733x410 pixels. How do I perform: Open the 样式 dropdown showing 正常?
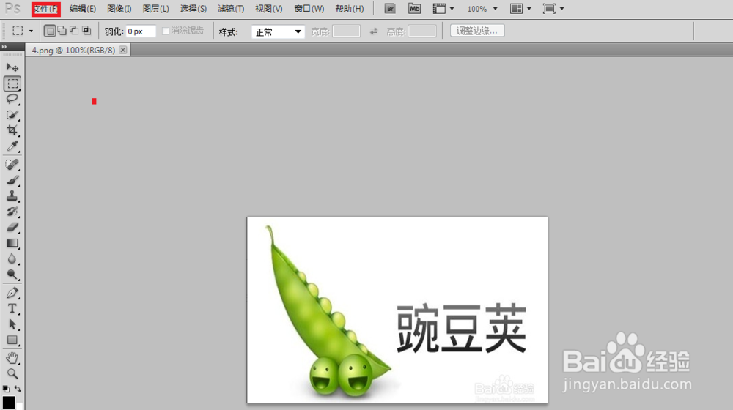click(278, 31)
